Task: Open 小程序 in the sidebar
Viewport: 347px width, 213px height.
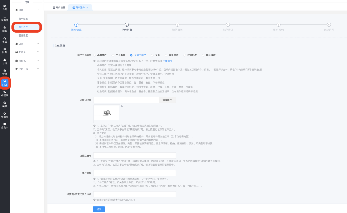Action: pos(5,93)
